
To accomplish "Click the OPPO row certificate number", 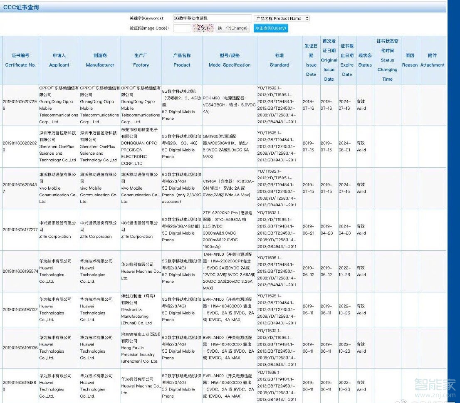I will click(x=20, y=105).
